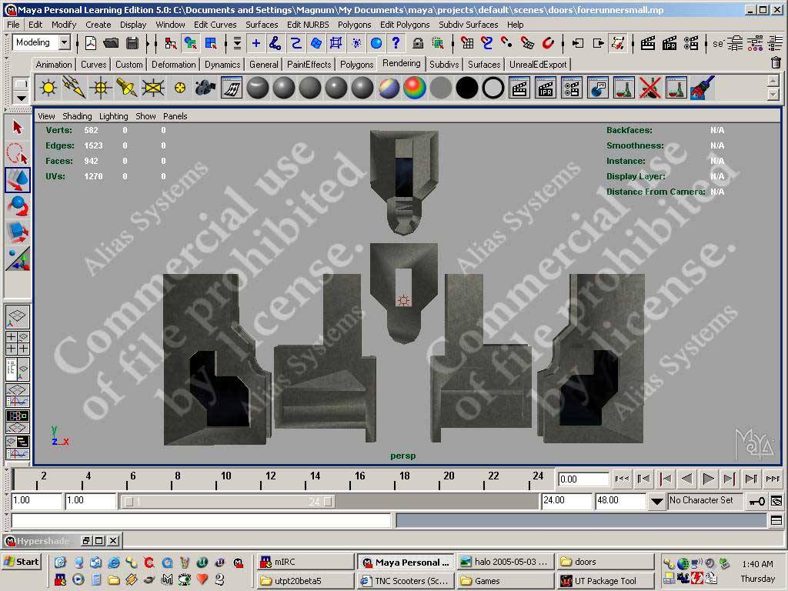Toggle snap to grids
The height and width of the screenshot is (591, 788).
(467, 44)
